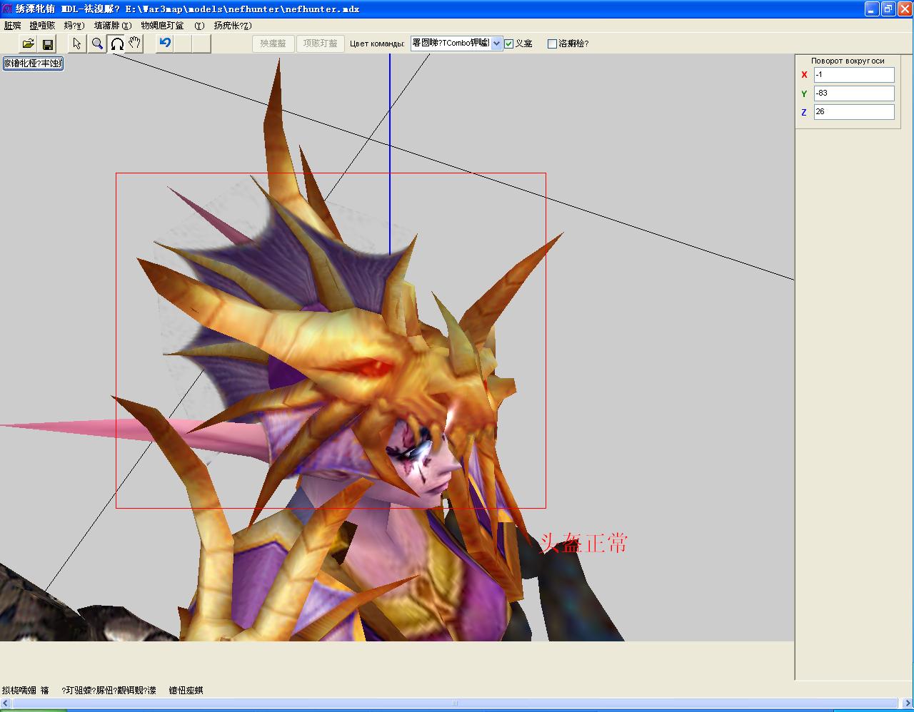Click the button at viewport top-left corner
The image size is (914, 712).
tap(33, 63)
